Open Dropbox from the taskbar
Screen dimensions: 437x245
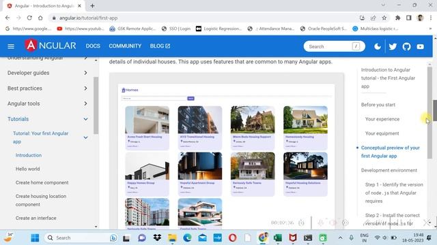click(157, 238)
